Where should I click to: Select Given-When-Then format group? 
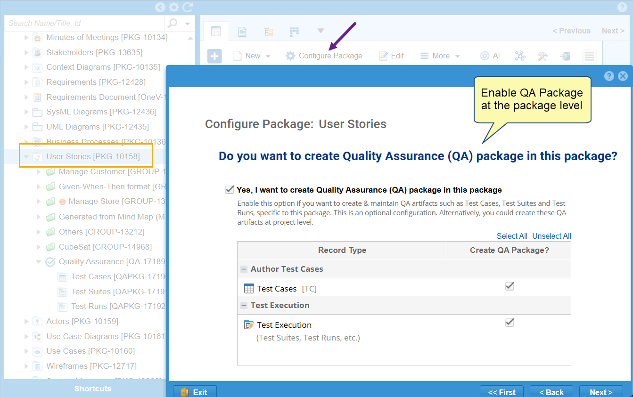[112, 187]
